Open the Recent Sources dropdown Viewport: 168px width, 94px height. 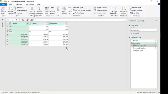[x=136, y=10]
